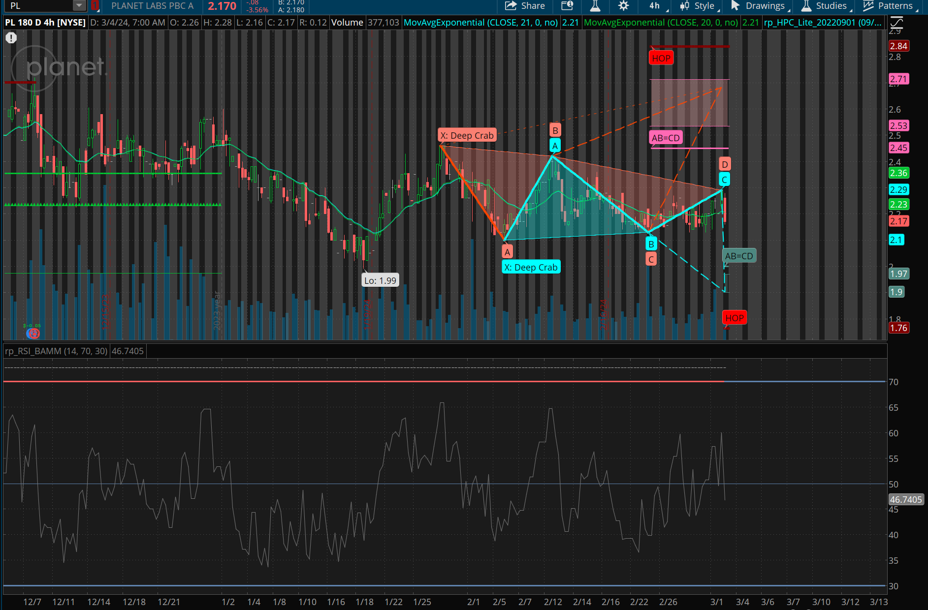Viewport: 928px width, 610px height.
Task: Click the 377,103 volume value
Action: click(384, 23)
